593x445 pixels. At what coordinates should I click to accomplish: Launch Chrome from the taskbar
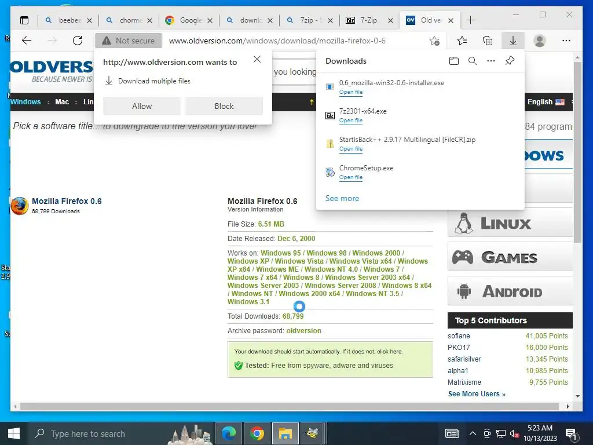[257, 433]
